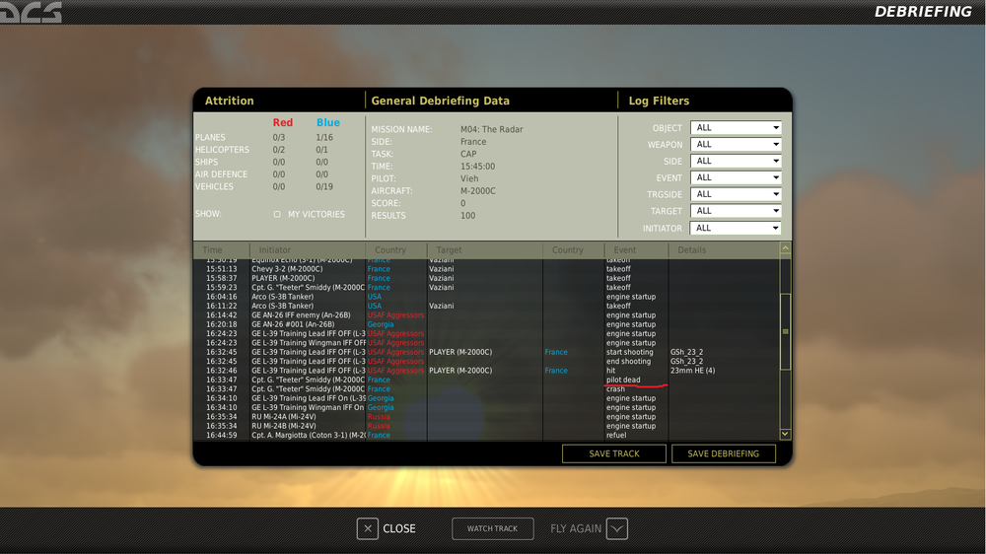
Task: Click the X close icon at bottom
Action: pyautogui.click(x=367, y=528)
